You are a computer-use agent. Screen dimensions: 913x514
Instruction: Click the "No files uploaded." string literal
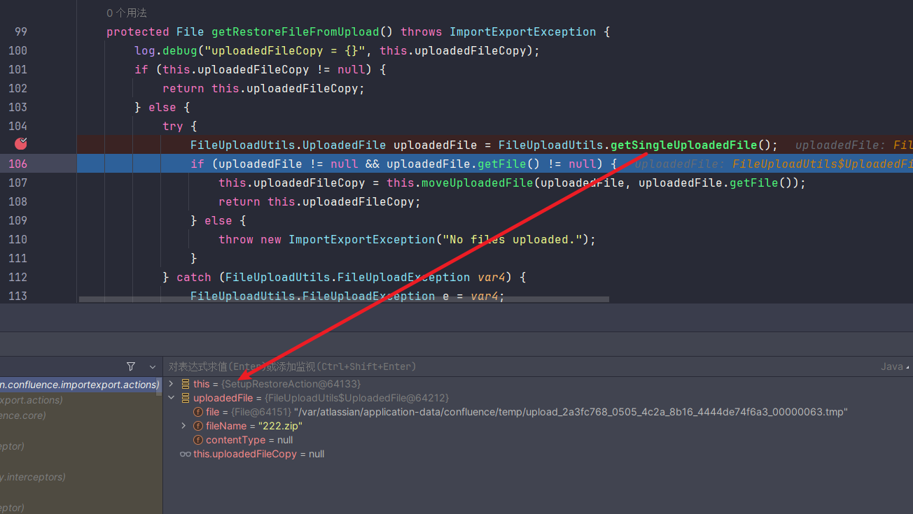[512, 239]
